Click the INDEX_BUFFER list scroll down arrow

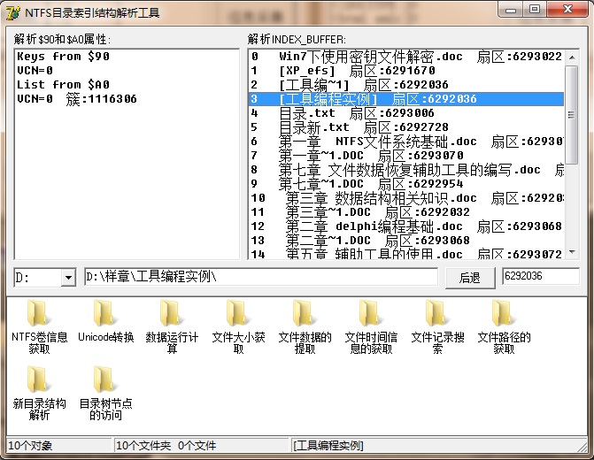pyautogui.click(x=572, y=252)
